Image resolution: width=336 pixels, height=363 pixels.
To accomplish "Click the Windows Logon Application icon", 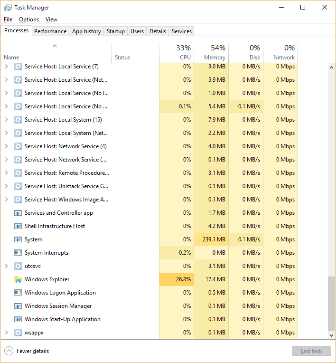I will (18, 293).
